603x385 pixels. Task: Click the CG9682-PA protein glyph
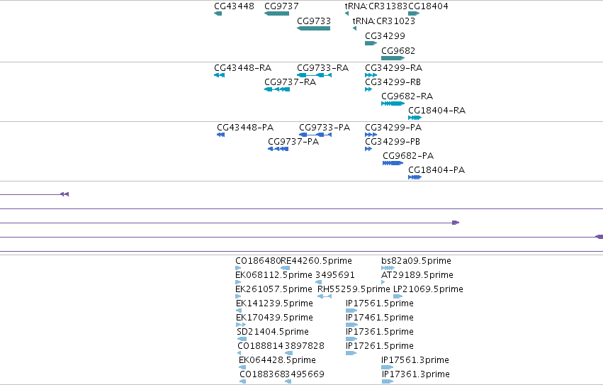click(393, 163)
